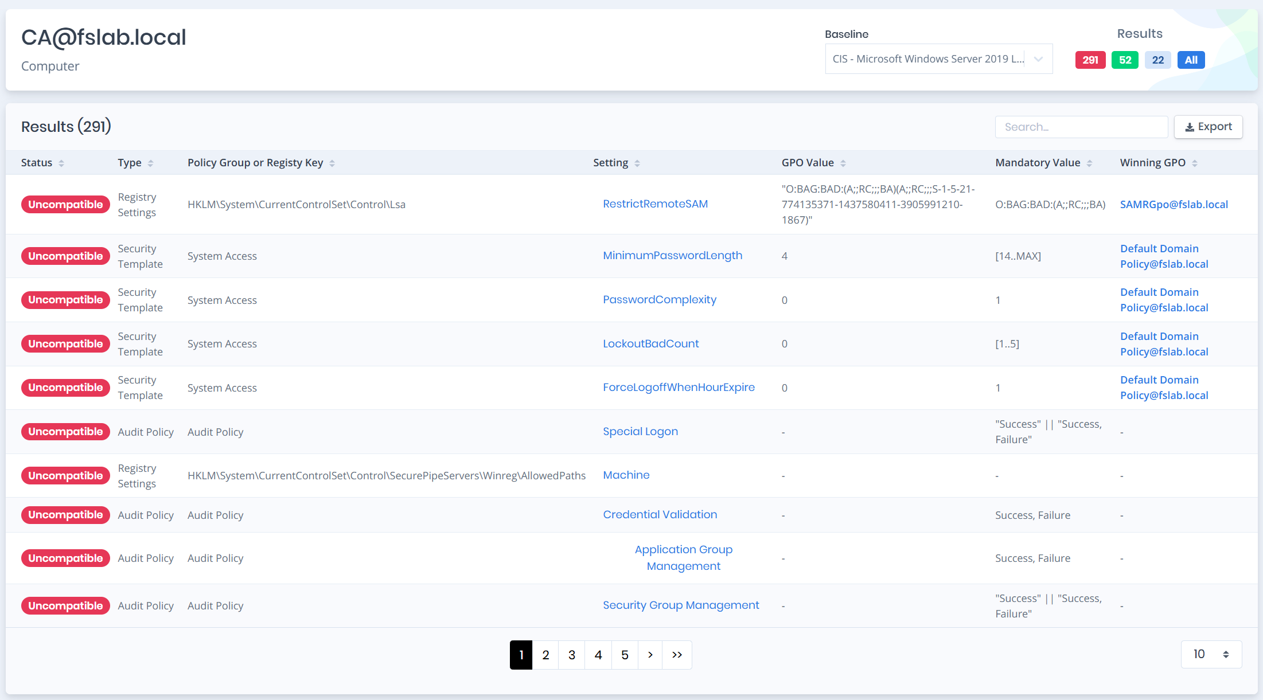This screenshot has width=1263, height=700.
Task: Open Machine setting link
Action: coord(626,475)
